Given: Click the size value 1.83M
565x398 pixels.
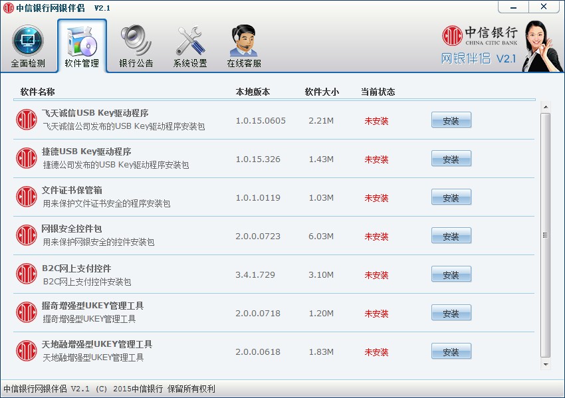Looking at the screenshot, I should [321, 352].
